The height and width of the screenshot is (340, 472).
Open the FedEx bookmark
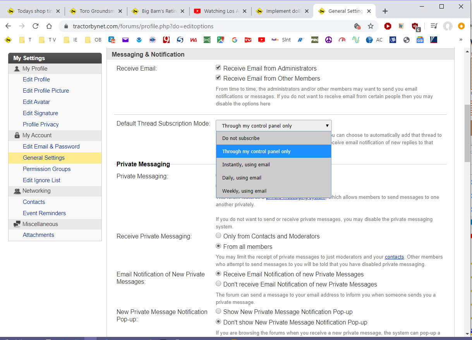[x=275, y=40]
